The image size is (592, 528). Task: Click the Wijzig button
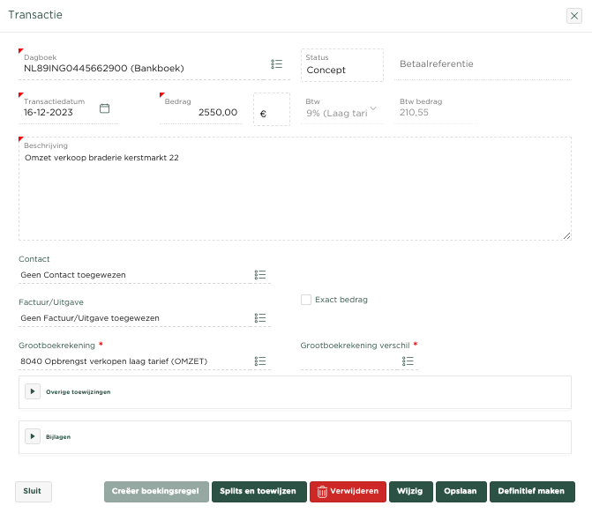pyautogui.click(x=410, y=491)
